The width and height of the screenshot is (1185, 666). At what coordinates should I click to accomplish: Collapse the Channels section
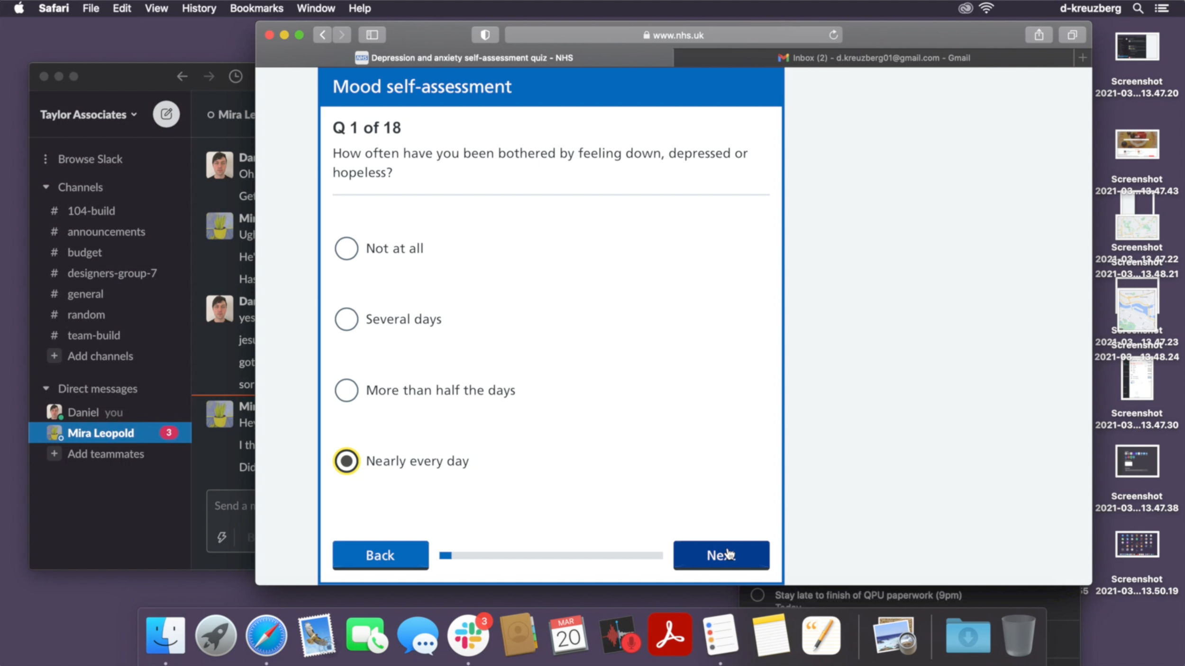pos(46,187)
